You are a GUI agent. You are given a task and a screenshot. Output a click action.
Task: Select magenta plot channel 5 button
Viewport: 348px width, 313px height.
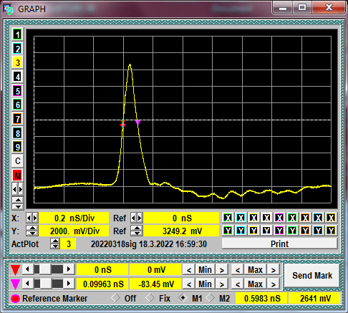click(17, 91)
